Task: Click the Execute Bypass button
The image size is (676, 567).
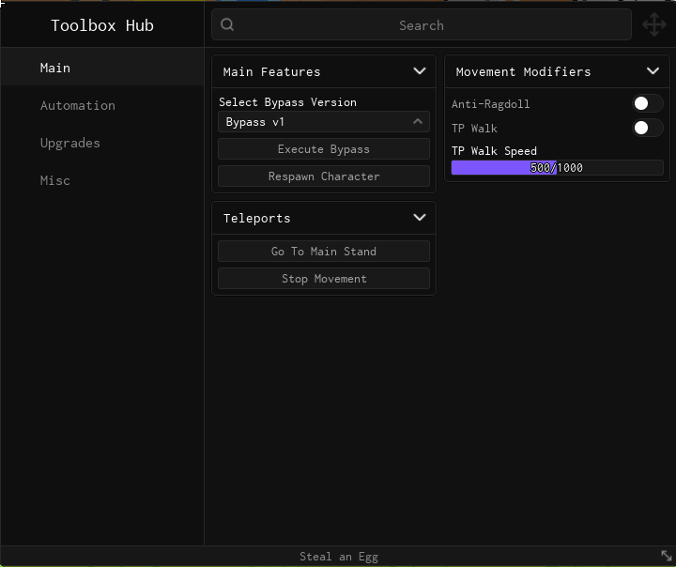Action: coord(324,149)
